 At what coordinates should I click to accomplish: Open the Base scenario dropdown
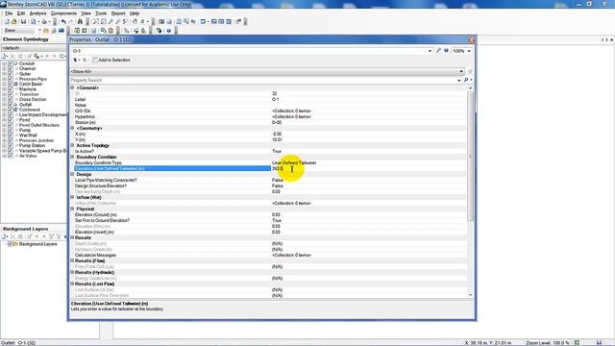pos(39,31)
